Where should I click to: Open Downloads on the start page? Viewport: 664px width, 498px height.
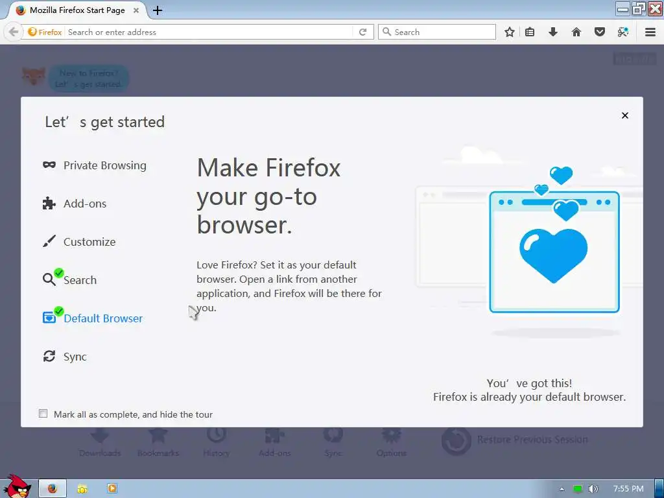[100, 442]
